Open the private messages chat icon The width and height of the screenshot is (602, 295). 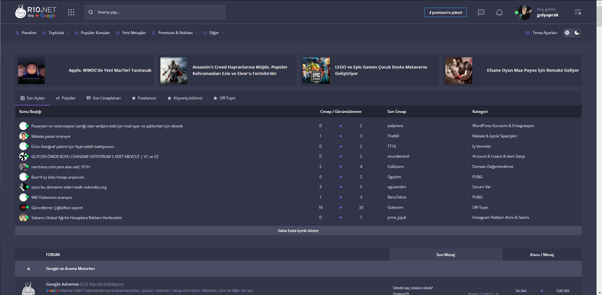tap(481, 13)
